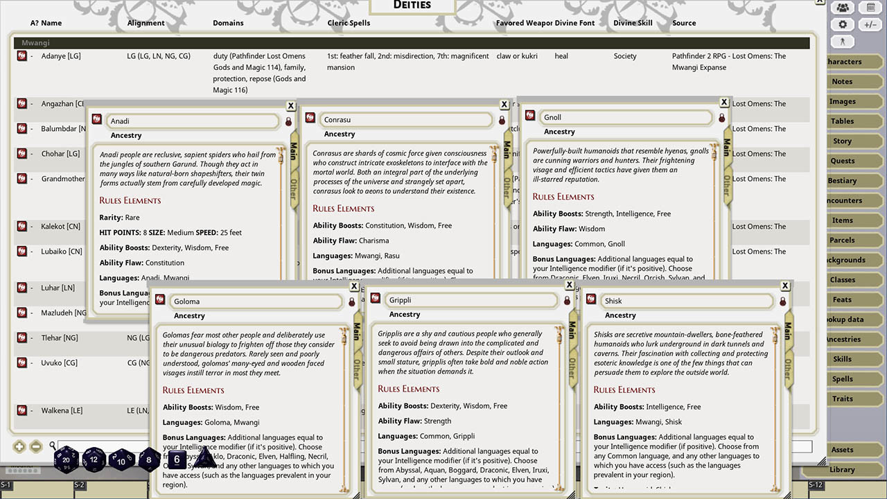Choose the d8 die
The image size is (887, 499).
(x=149, y=459)
